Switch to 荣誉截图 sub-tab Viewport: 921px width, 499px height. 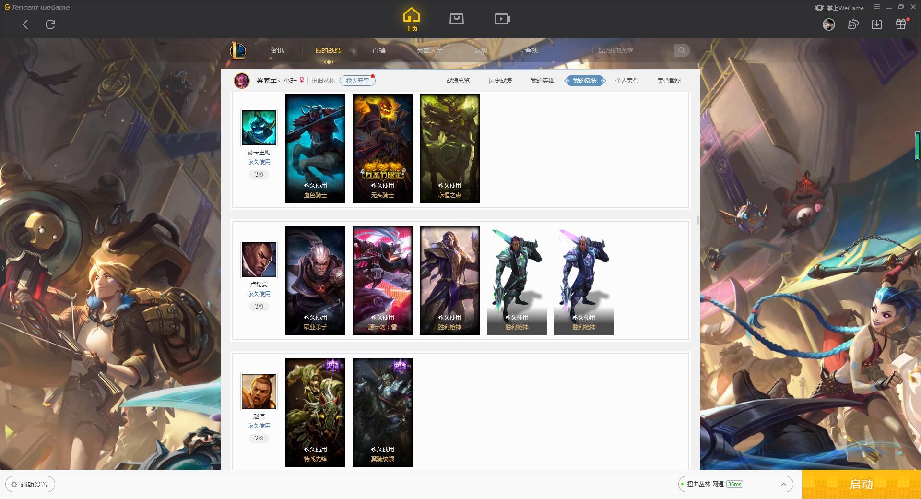[x=669, y=81]
